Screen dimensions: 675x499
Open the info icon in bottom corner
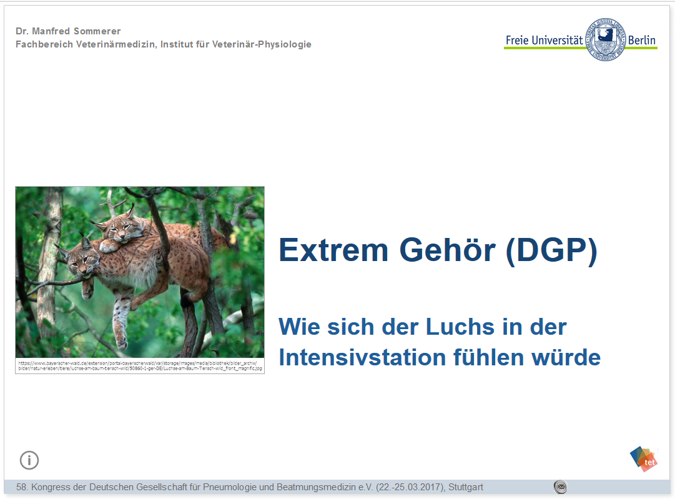click(x=29, y=460)
